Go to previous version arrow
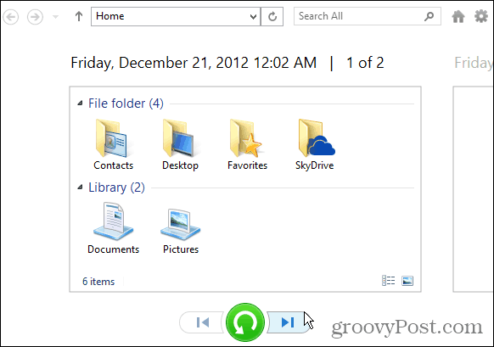This screenshot has height=347, width=494. 202,322
